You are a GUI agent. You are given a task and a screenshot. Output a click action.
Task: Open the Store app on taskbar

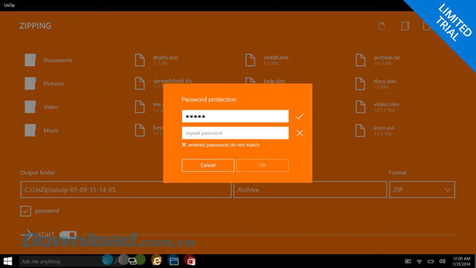(x=190, y=261)
